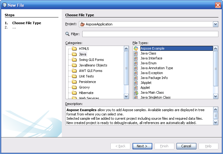Click the Java Main Class icon
The width and height of the screenshot is (223, 154).
pos(136,92)
